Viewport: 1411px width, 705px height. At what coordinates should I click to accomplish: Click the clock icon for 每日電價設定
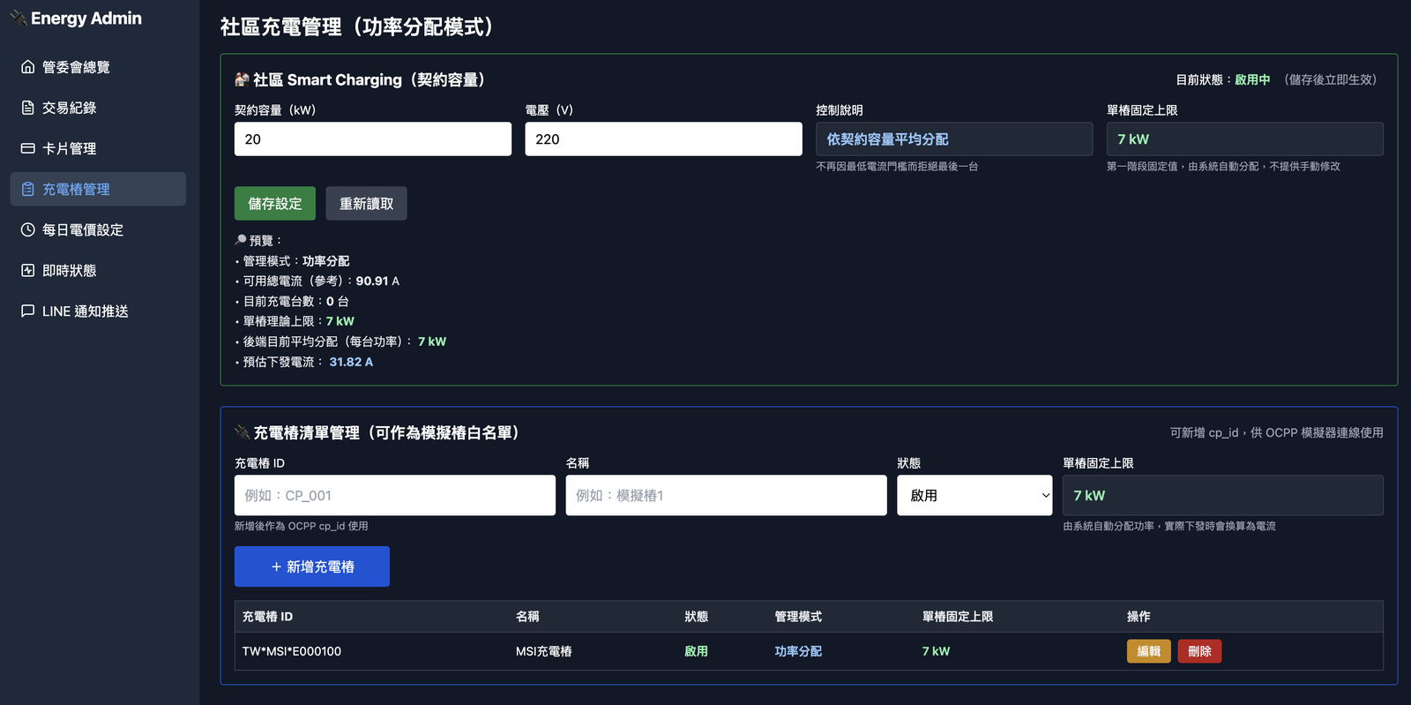(x=27, y=229)
